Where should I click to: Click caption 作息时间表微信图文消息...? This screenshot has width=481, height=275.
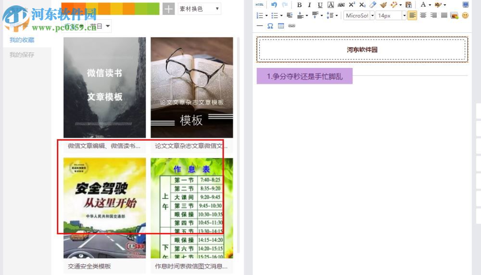[x=191, y=266]
